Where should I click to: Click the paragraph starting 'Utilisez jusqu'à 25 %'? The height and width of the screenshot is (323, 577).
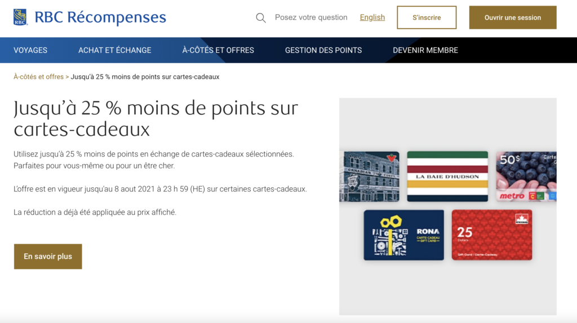point(154,160)
